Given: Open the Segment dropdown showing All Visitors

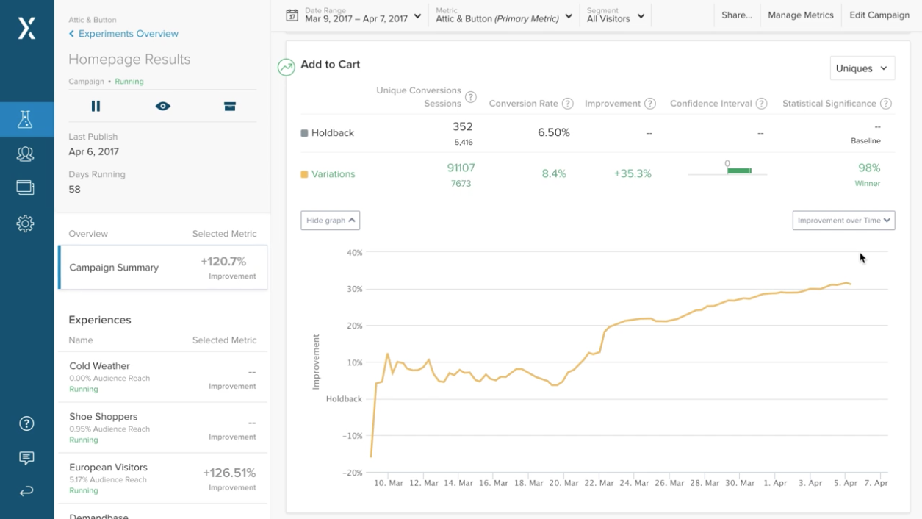Looking at the screenshot, I should 616,15.
